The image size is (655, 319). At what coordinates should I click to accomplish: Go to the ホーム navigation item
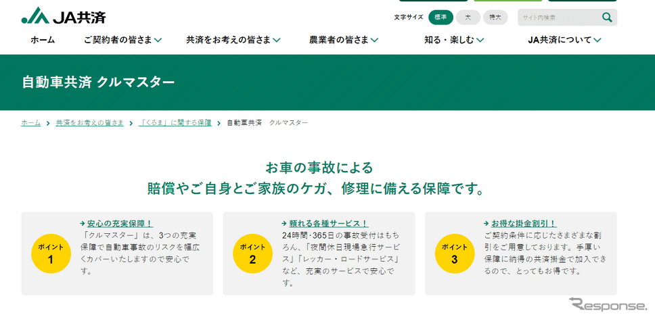(43, 40)
